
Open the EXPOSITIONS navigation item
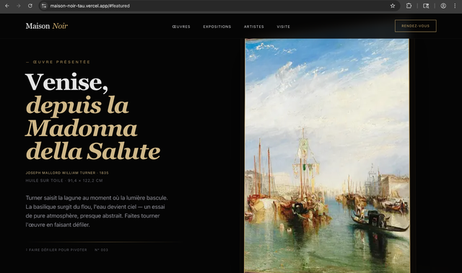tap(217, 27)
